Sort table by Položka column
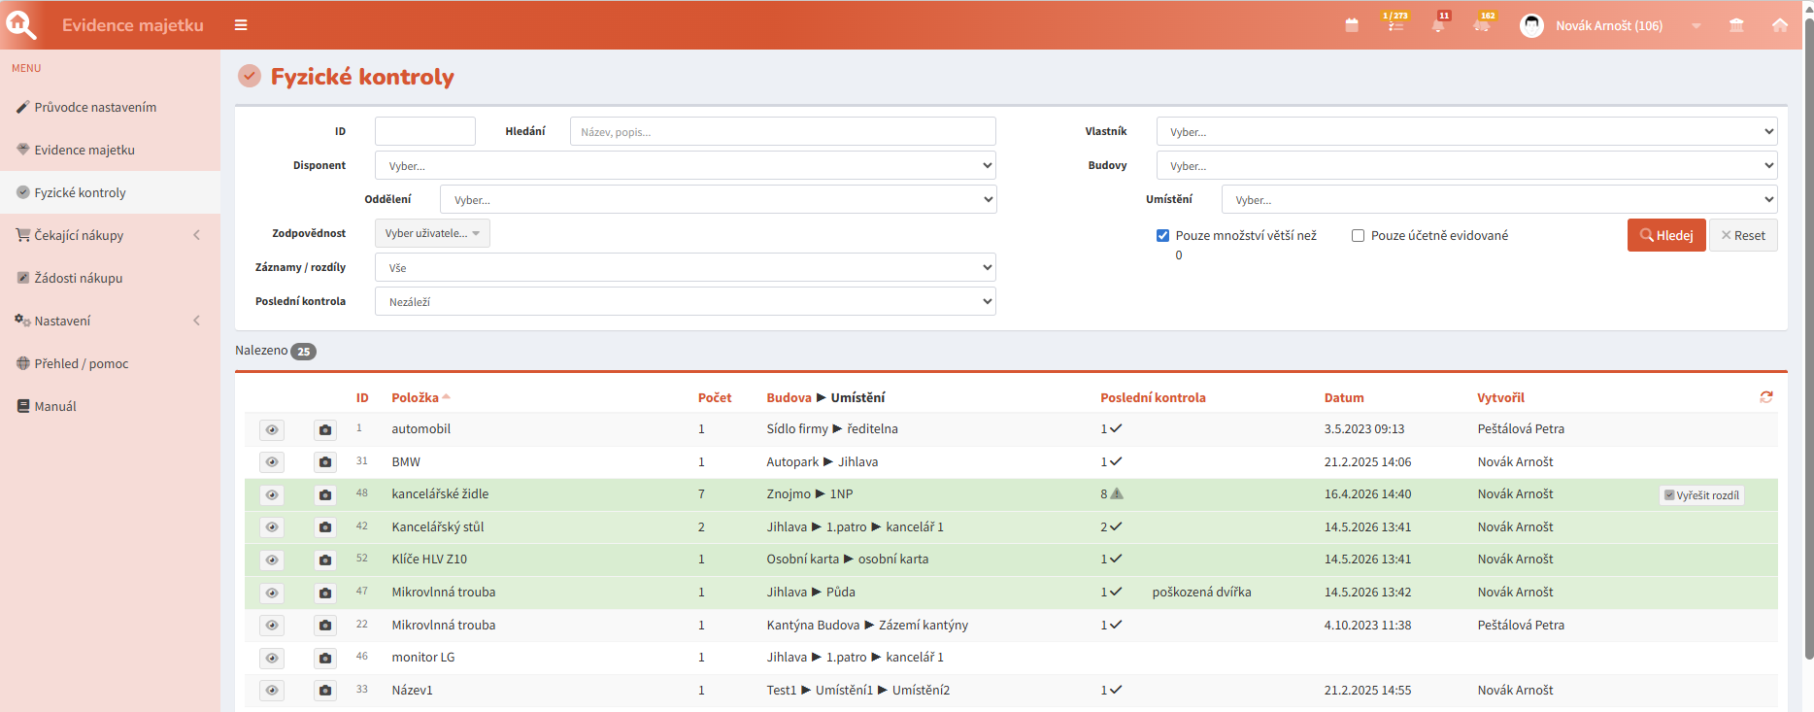Viewport: 1814px width, 712px height. tap(416, 397)
